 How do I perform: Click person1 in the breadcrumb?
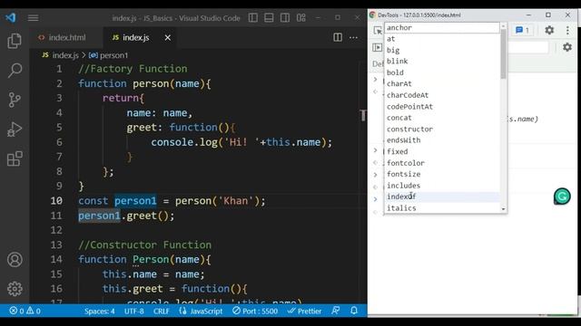pyautogui.click(x=113, y=55)
